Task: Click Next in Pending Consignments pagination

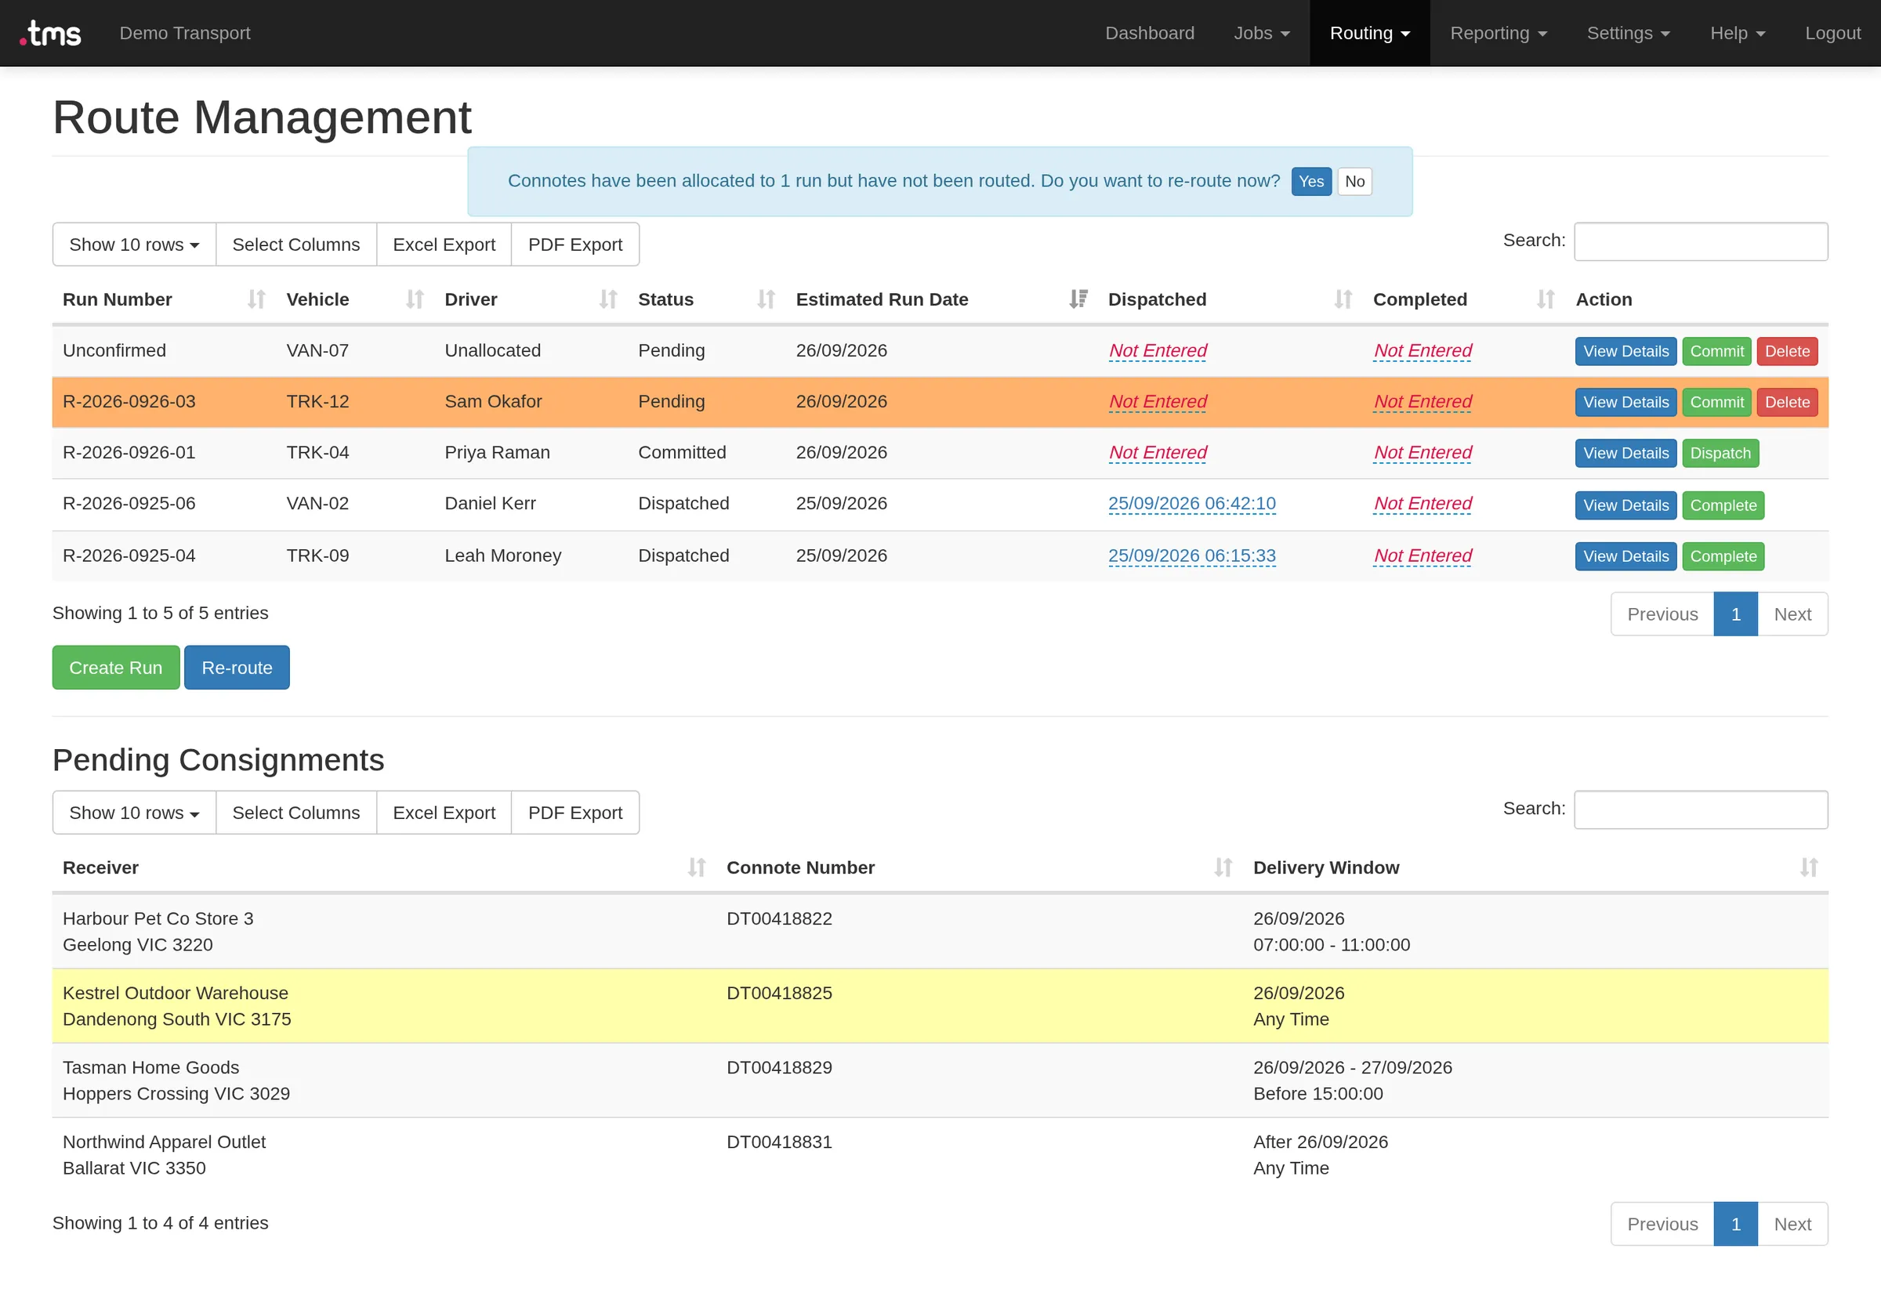Action: point(1792,1224)
